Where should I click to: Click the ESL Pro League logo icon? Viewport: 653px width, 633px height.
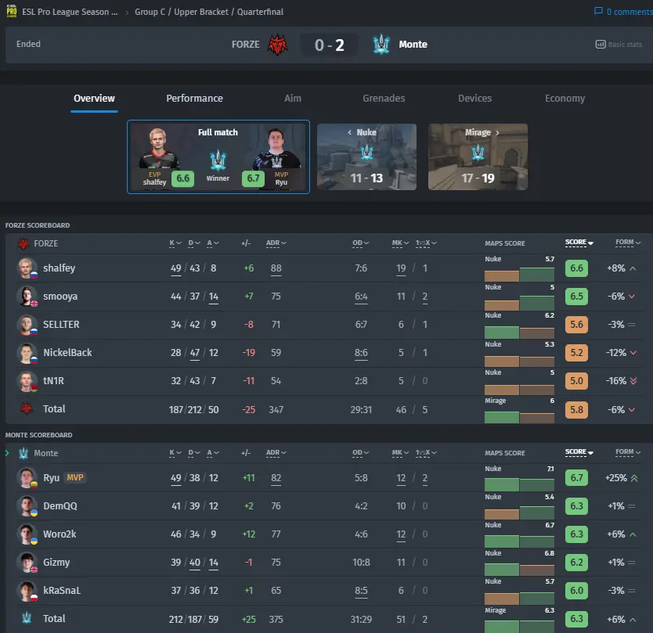(x=12, y=11)
